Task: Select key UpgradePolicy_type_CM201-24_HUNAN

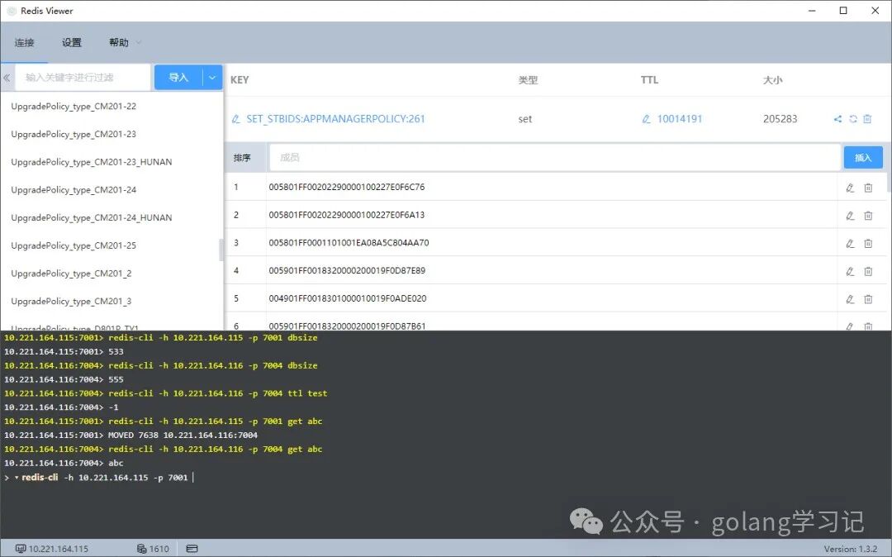Action: pyautogui.click(x=91, y=218)
